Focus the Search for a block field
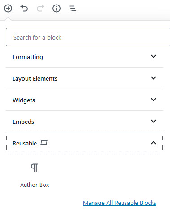 [x=88, y=37]
